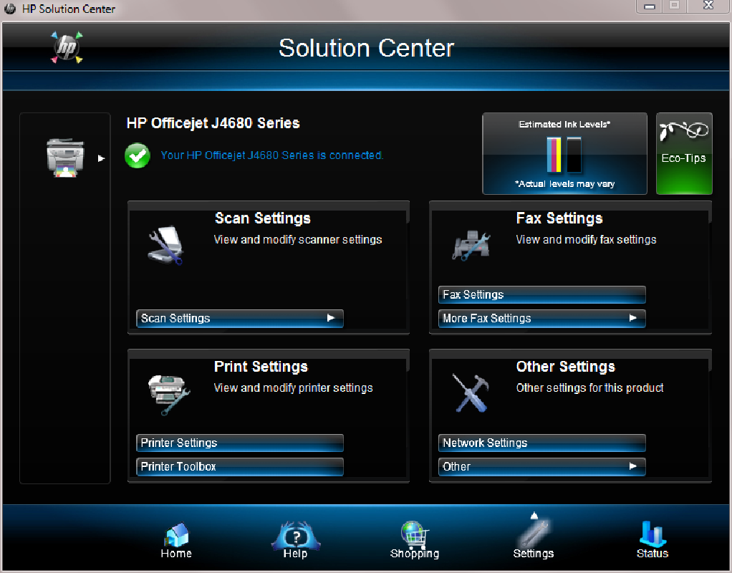Open the Status tab

click(652, 540)
